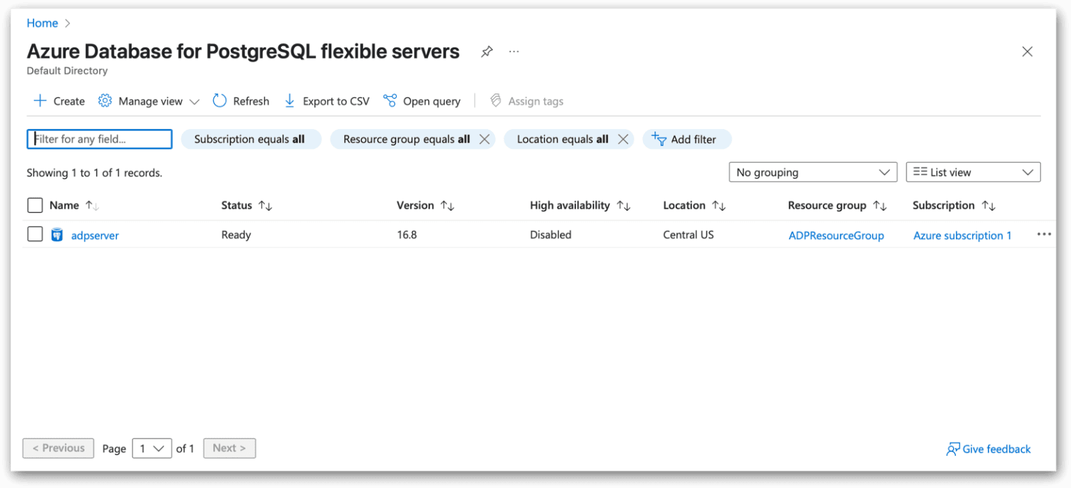Screen dimensions: 1071x488
Task: Remove the Location equals all filter
Action: click(623, 139)
